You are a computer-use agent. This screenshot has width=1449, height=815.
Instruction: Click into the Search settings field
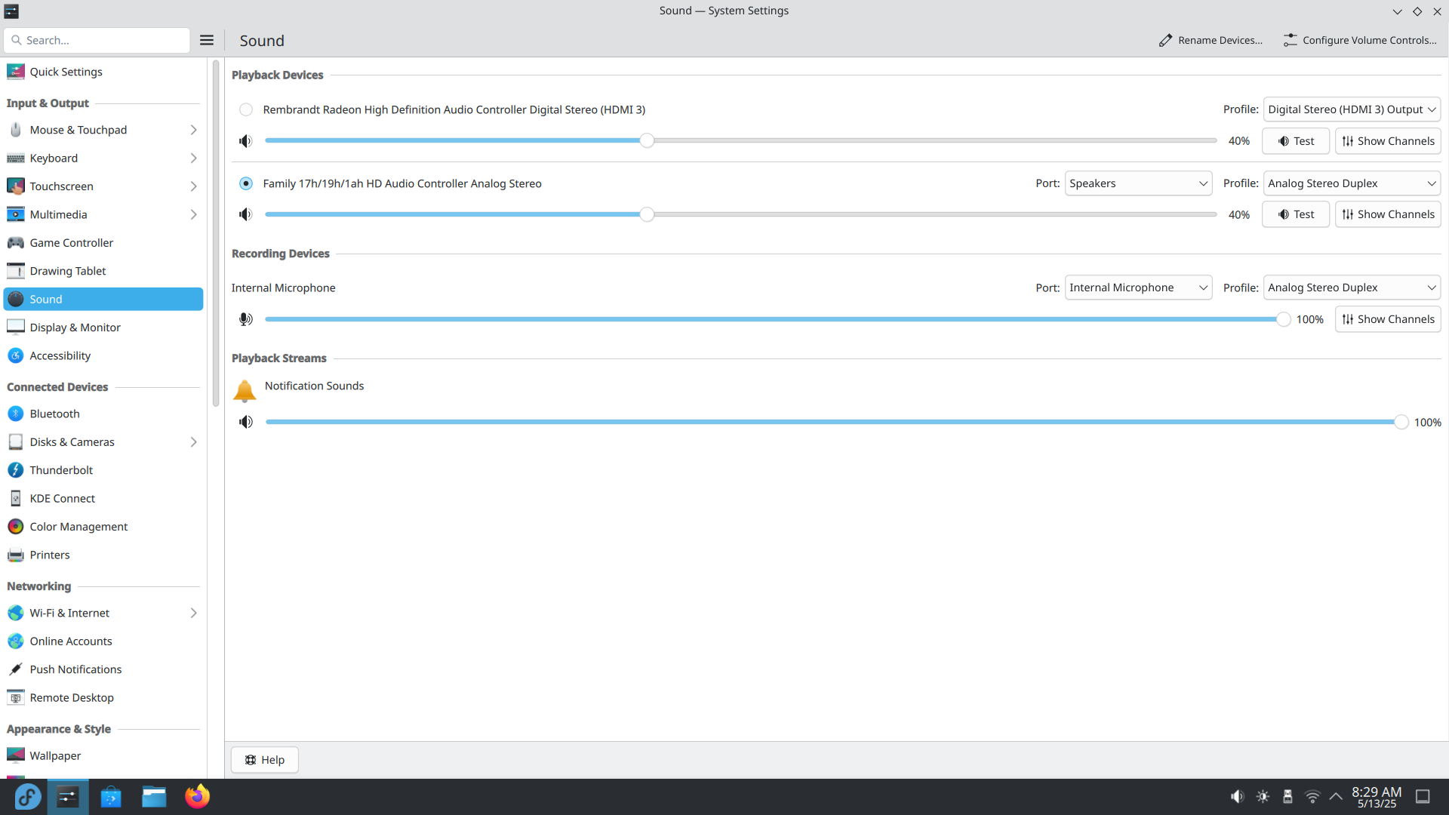point(97,40)
